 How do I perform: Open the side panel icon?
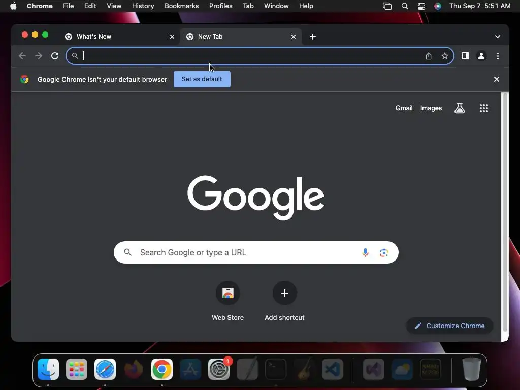(x=465, y=56)
